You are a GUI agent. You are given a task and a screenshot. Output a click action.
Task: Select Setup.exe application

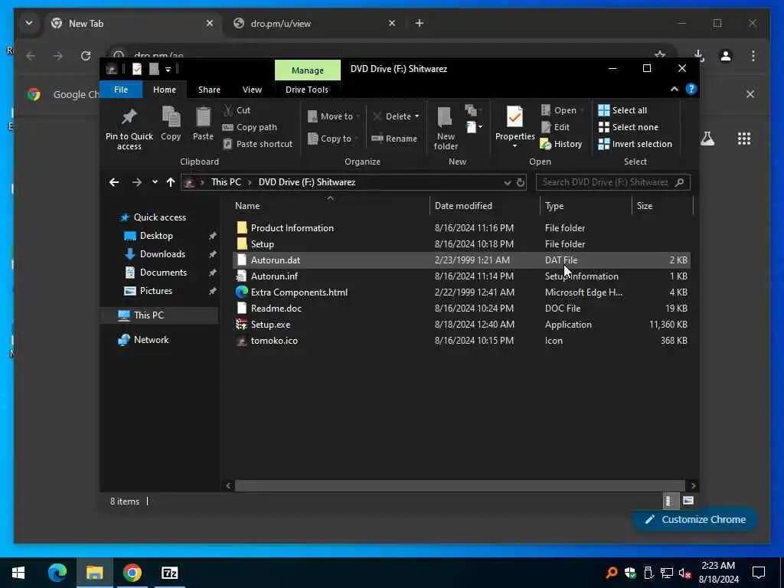(x=460, y=325)
